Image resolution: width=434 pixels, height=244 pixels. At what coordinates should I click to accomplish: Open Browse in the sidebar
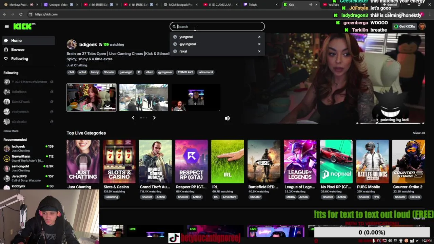point(28,49)
